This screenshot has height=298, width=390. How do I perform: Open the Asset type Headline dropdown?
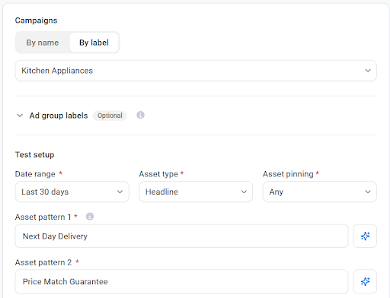(196, 192)
